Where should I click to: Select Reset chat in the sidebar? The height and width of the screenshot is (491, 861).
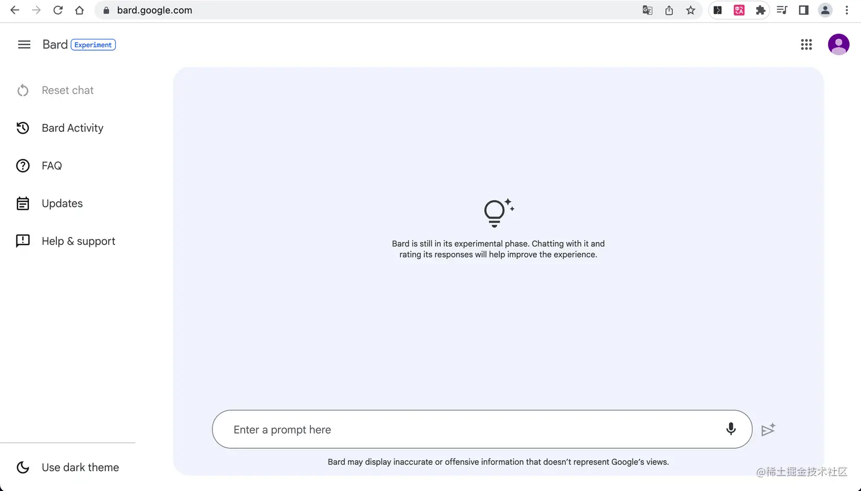coord(67,90)
